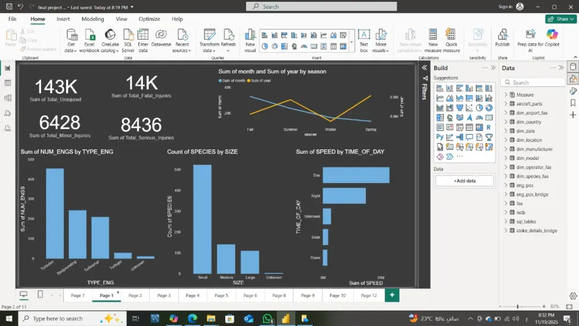579x326 pixels.
Task: Expand the Filters pane
Action: (424, 68)
